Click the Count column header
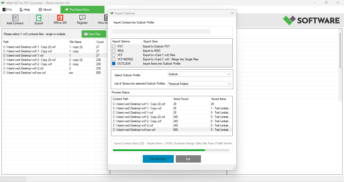Viewport: 344px width, 182px height. pos(101,42)
